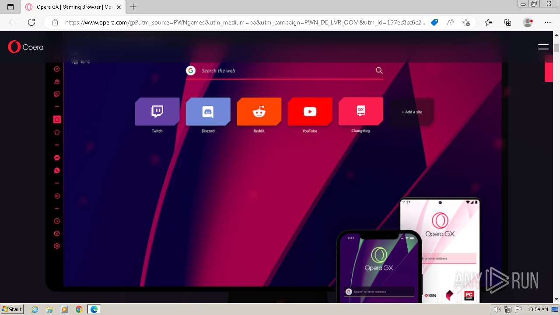
Task: Click the purple Opera GX phone mockup
Action: point(379,266)
